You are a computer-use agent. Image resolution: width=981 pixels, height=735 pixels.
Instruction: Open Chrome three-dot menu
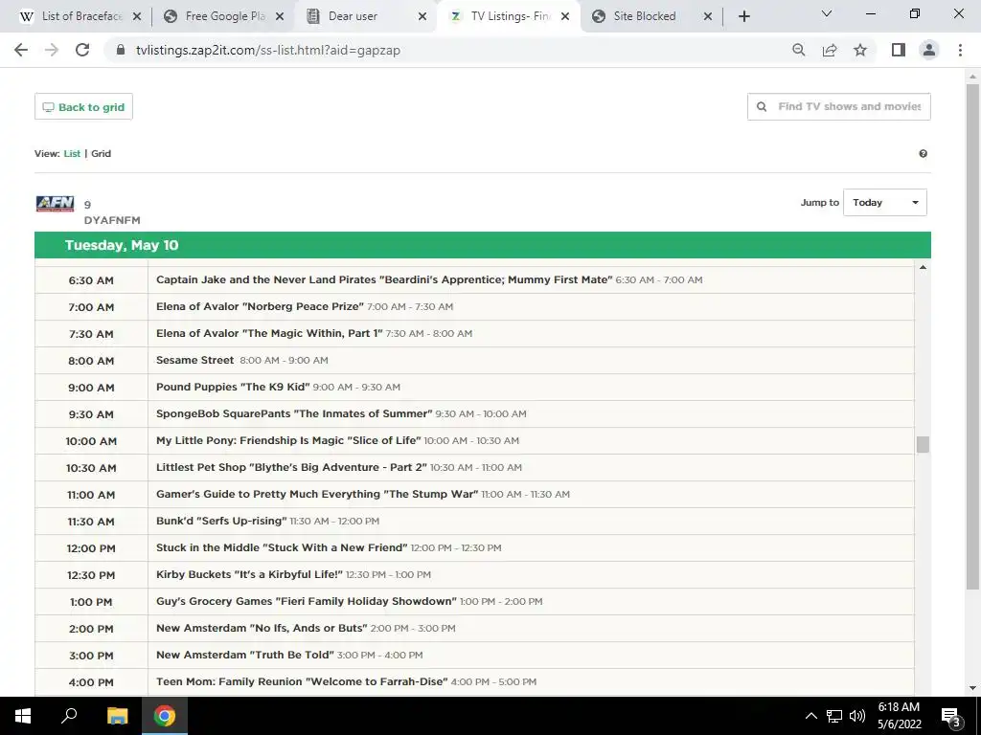960,50
